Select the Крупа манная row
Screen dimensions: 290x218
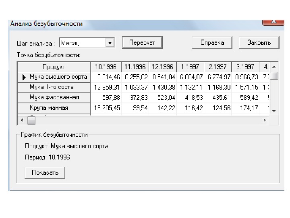pos(49,108)
